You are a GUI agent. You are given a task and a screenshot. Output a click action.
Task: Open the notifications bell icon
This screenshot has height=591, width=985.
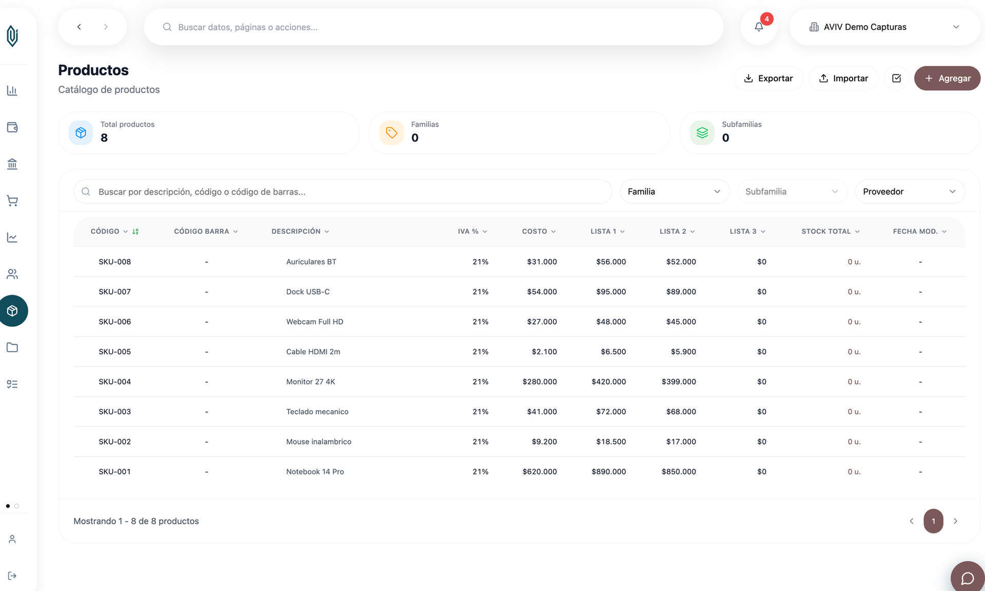coord(759,27)
